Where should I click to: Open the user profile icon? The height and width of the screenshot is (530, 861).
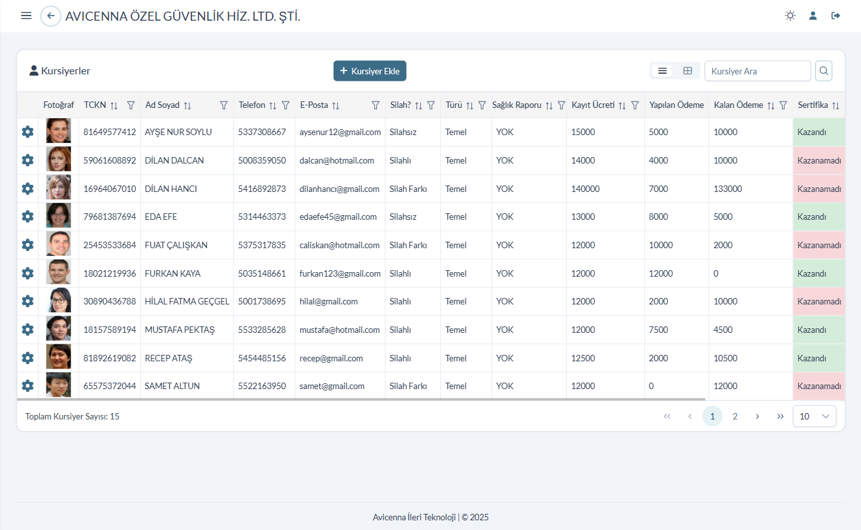pyautogui.click(x=813, y=16)
